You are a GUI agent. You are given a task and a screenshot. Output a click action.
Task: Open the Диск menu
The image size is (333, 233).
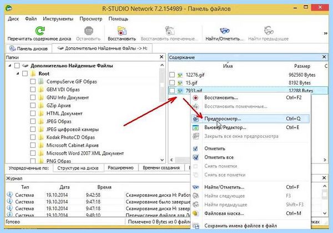13,19
